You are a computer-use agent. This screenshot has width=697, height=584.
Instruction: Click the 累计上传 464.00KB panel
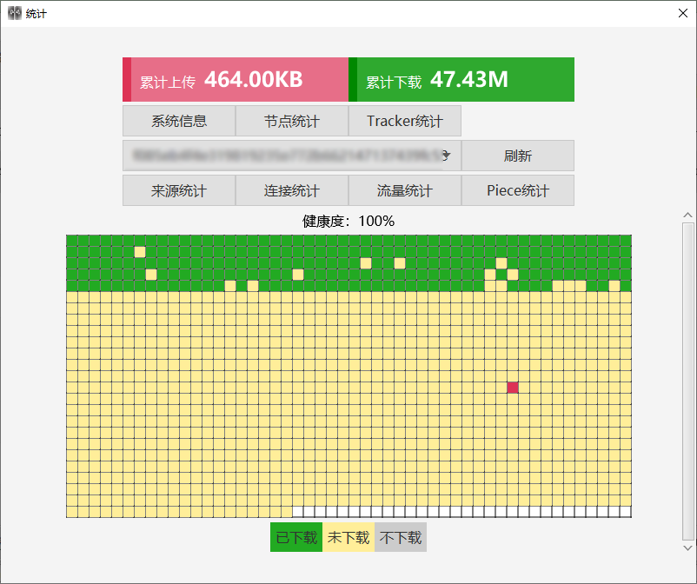pos(236,80)
